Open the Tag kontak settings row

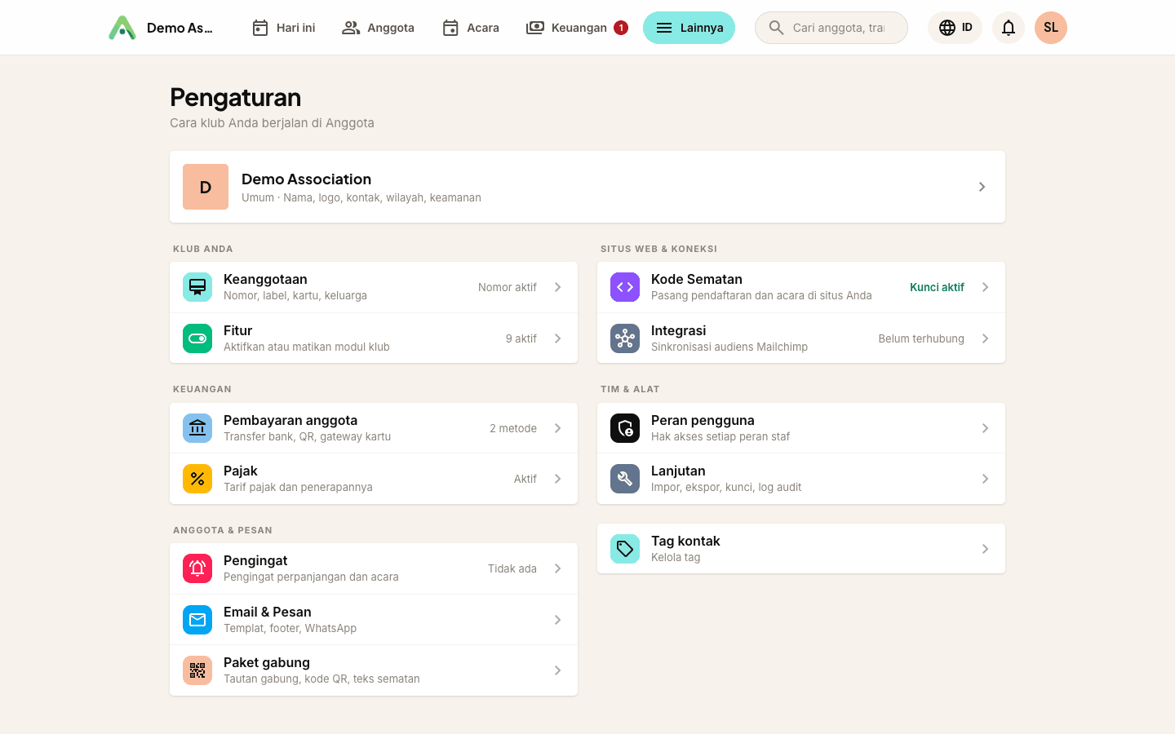tap(801, 549)
